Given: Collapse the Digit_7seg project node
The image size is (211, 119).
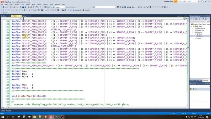Looking at the screenshot, I should tap(191, 26).
